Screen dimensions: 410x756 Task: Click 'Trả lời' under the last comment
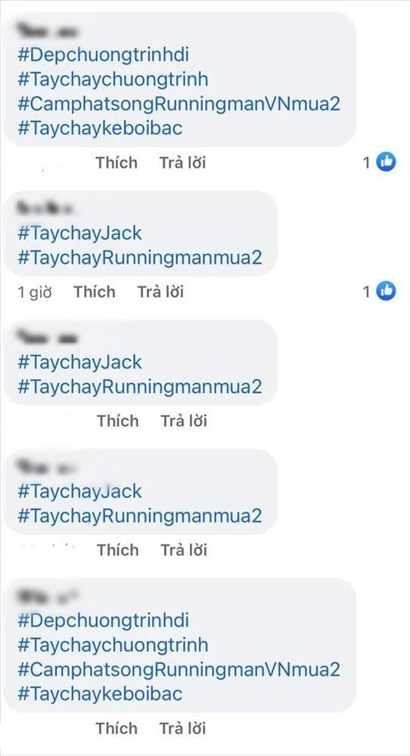coord(183,728)
